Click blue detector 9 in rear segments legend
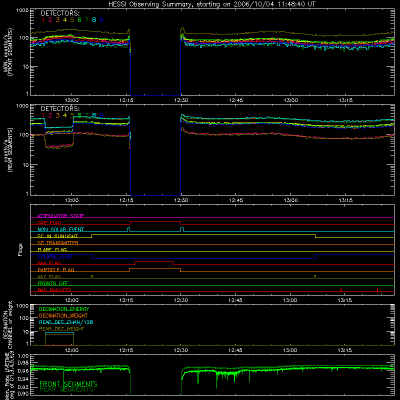 101,115
